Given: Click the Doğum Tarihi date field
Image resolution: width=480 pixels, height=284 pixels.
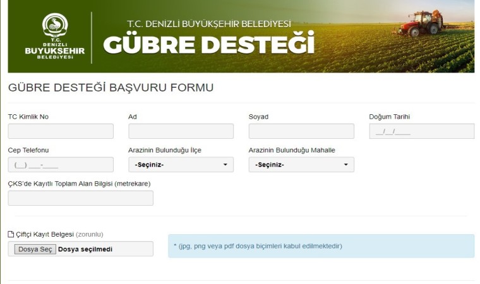Looking at the screenshot, I should pos(421,131).
